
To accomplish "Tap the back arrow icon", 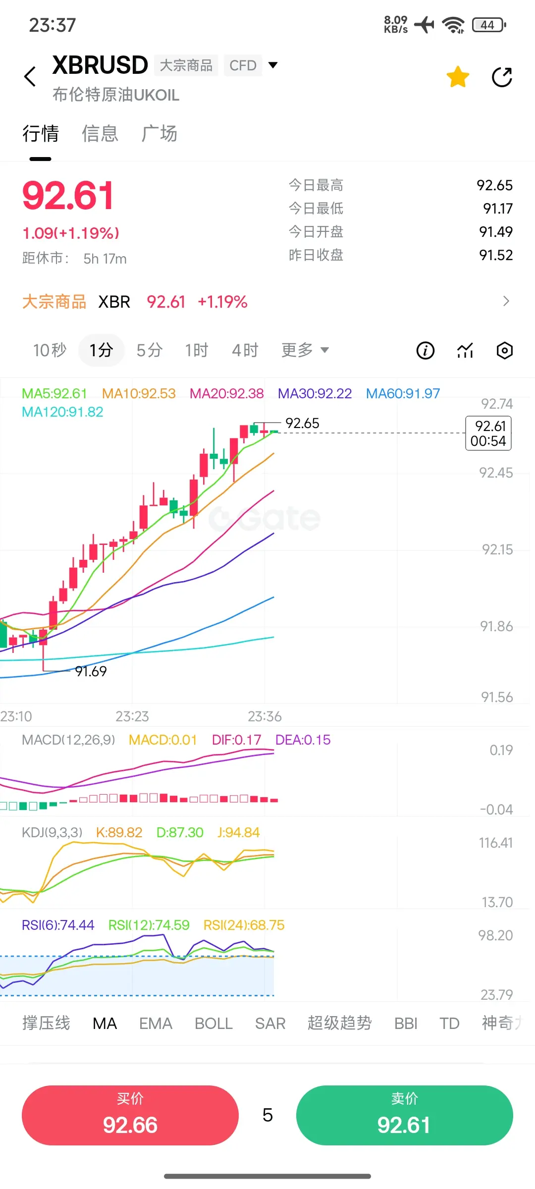I will [30, 77].
